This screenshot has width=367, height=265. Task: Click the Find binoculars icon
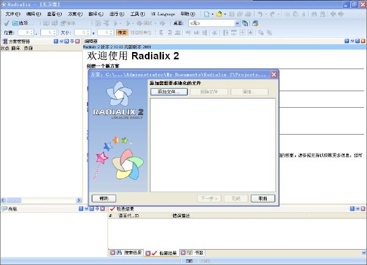pyautogui.click(x=314, y=14)
